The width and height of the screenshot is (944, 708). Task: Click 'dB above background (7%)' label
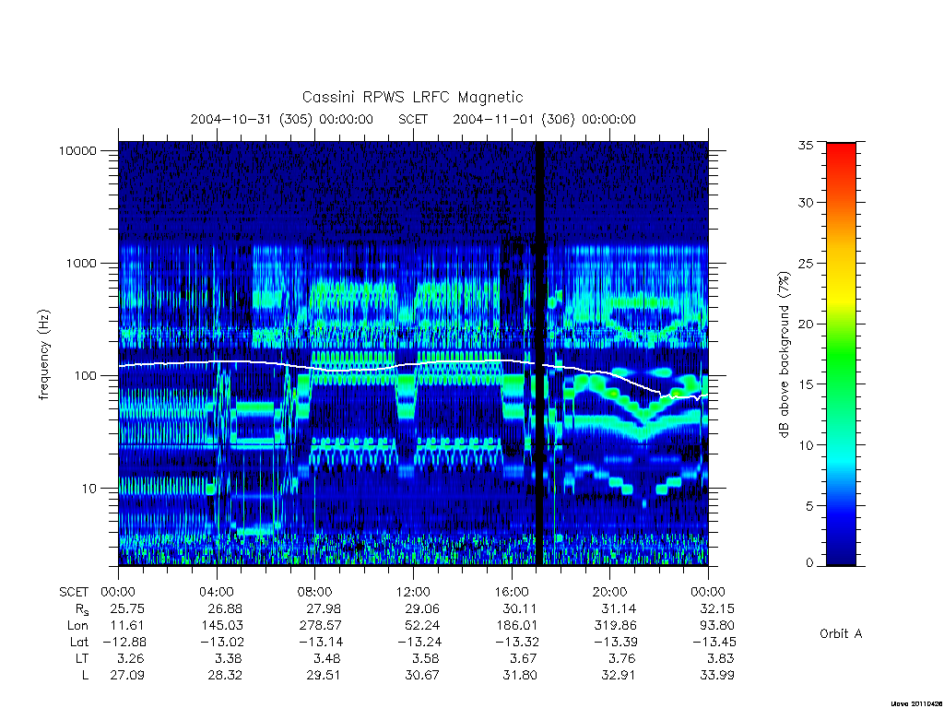(x=784, y=355)
